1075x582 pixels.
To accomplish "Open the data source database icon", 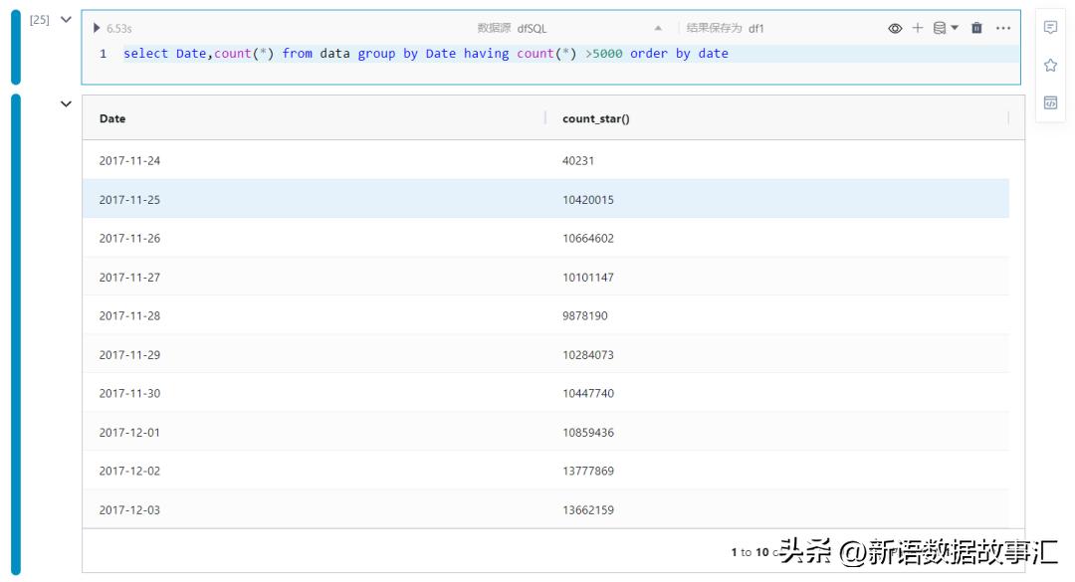I will pyautogui.click(x=940, y=29).
